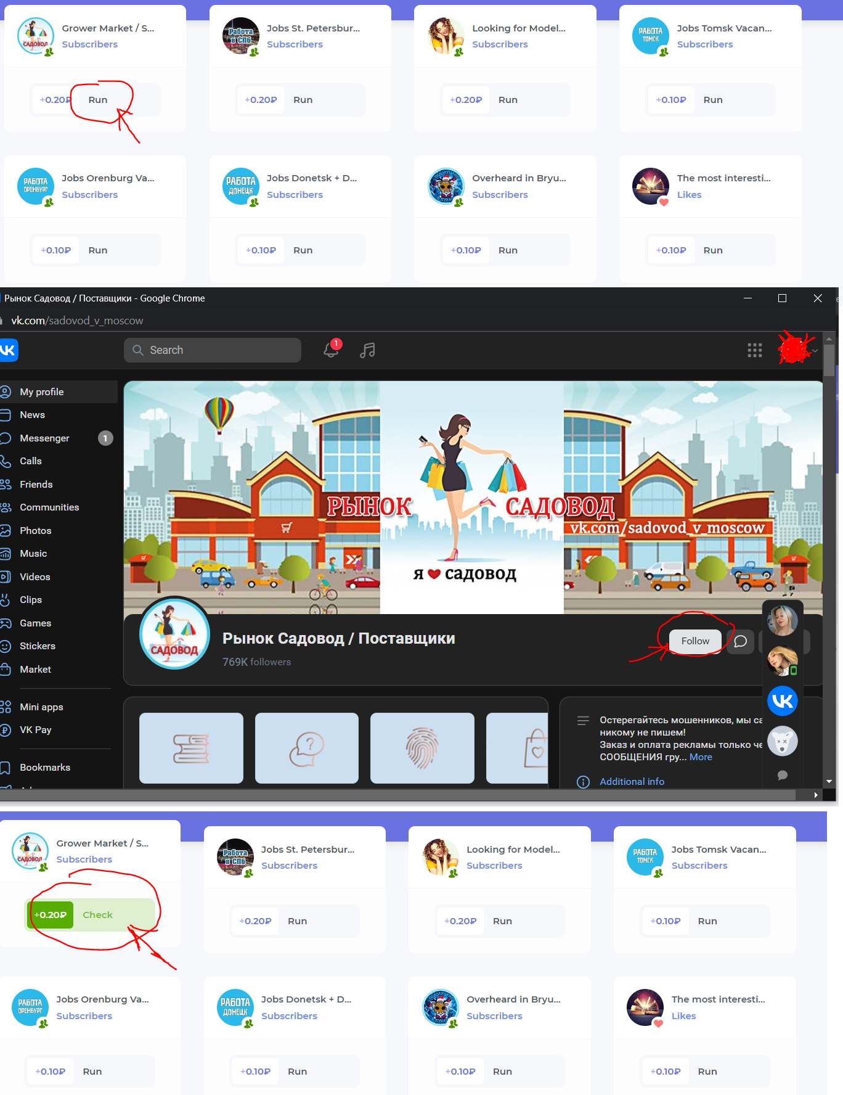This screenshot has width=843, height=1095.
Task: Click the vertical scrollbar up arrow in Chrome
Action: [829, 338]
